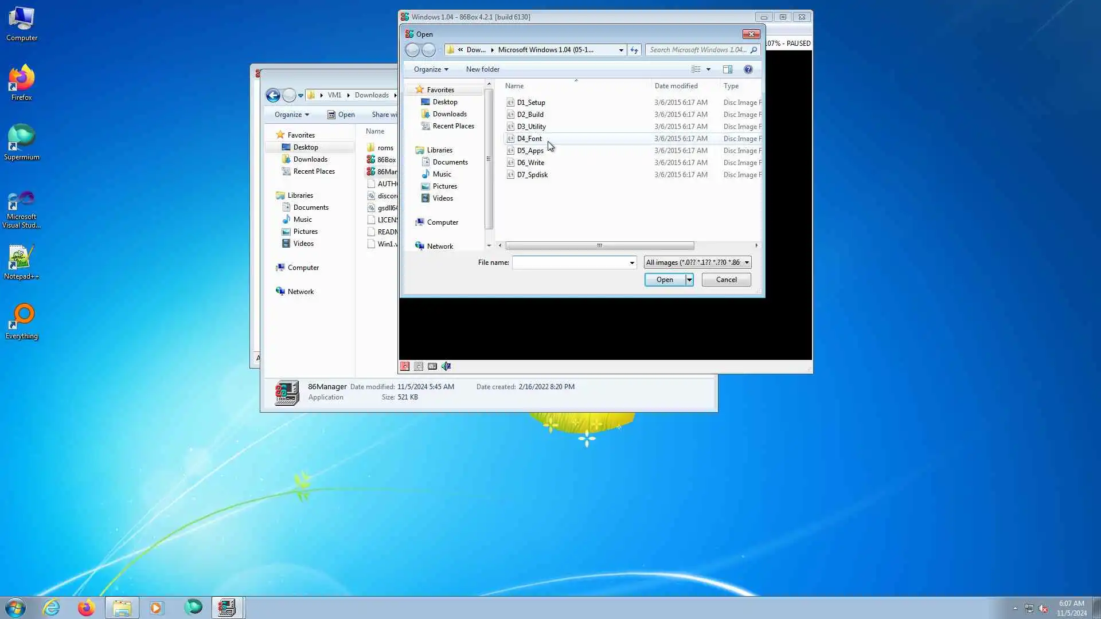1101x619 pixels.
Task: Open Firefox from the taskbar
Action: [x=87, y=608]
